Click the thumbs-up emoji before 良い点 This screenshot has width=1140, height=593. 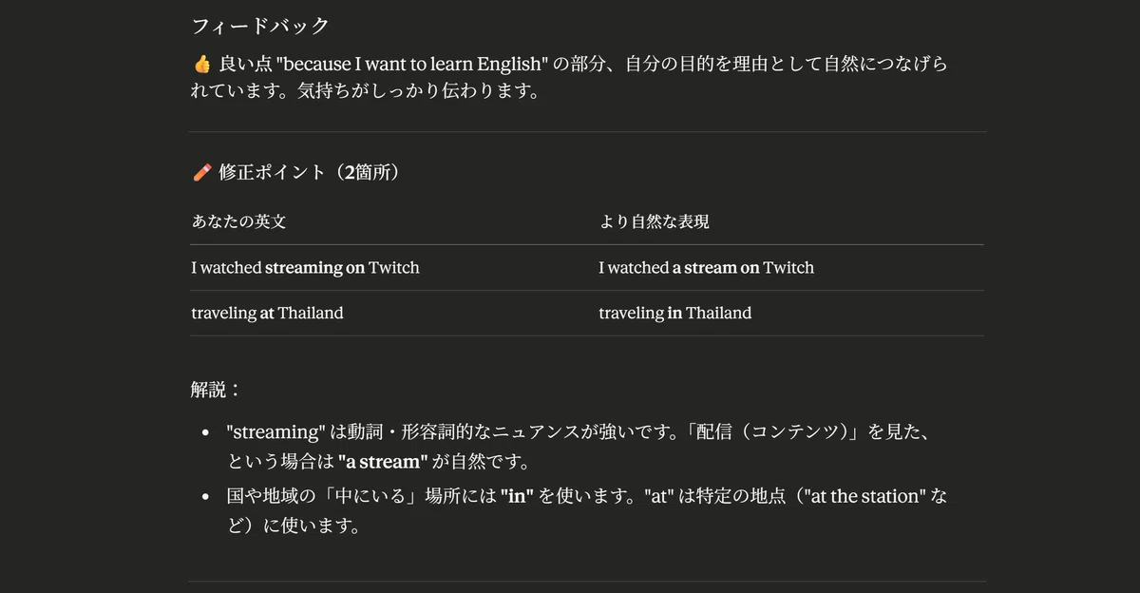201,65
